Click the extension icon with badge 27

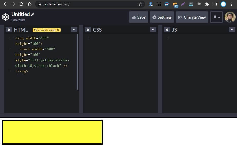pyautogui.click(x=175, y=5)
